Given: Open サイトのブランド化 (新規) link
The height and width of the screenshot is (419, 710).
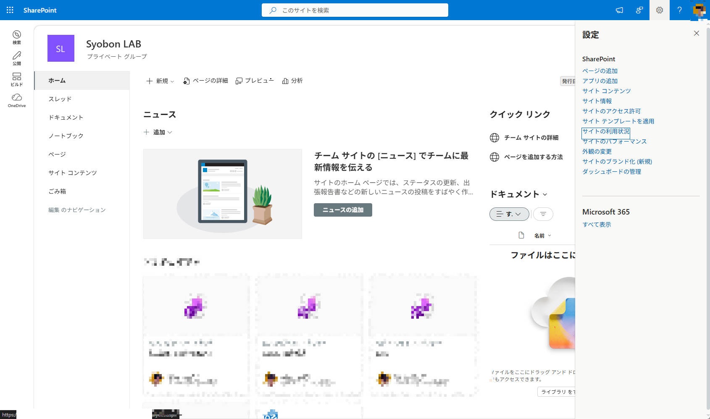Looking at the screenshot, I should click(617, 162).
